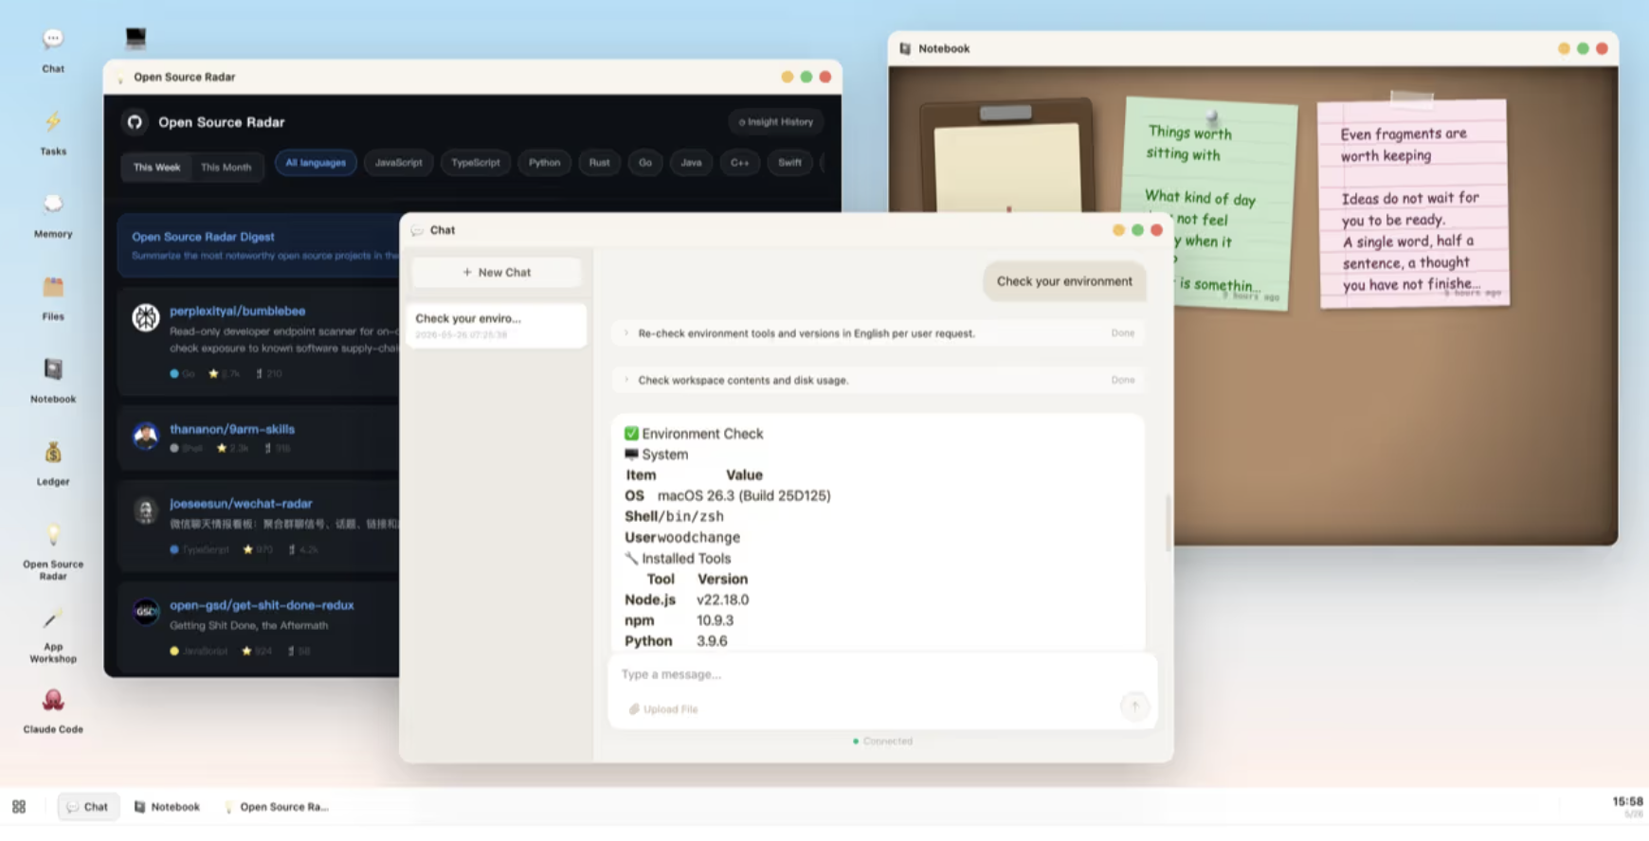This screenshot has height=841, width=1649.
Task: Open the Open Source Radar Digest card
Action: 260,245
